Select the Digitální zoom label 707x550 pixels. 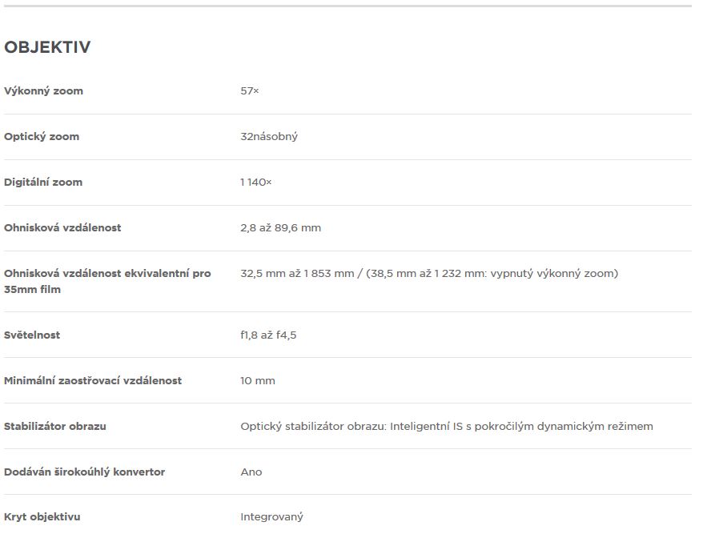tap(43, 182)
